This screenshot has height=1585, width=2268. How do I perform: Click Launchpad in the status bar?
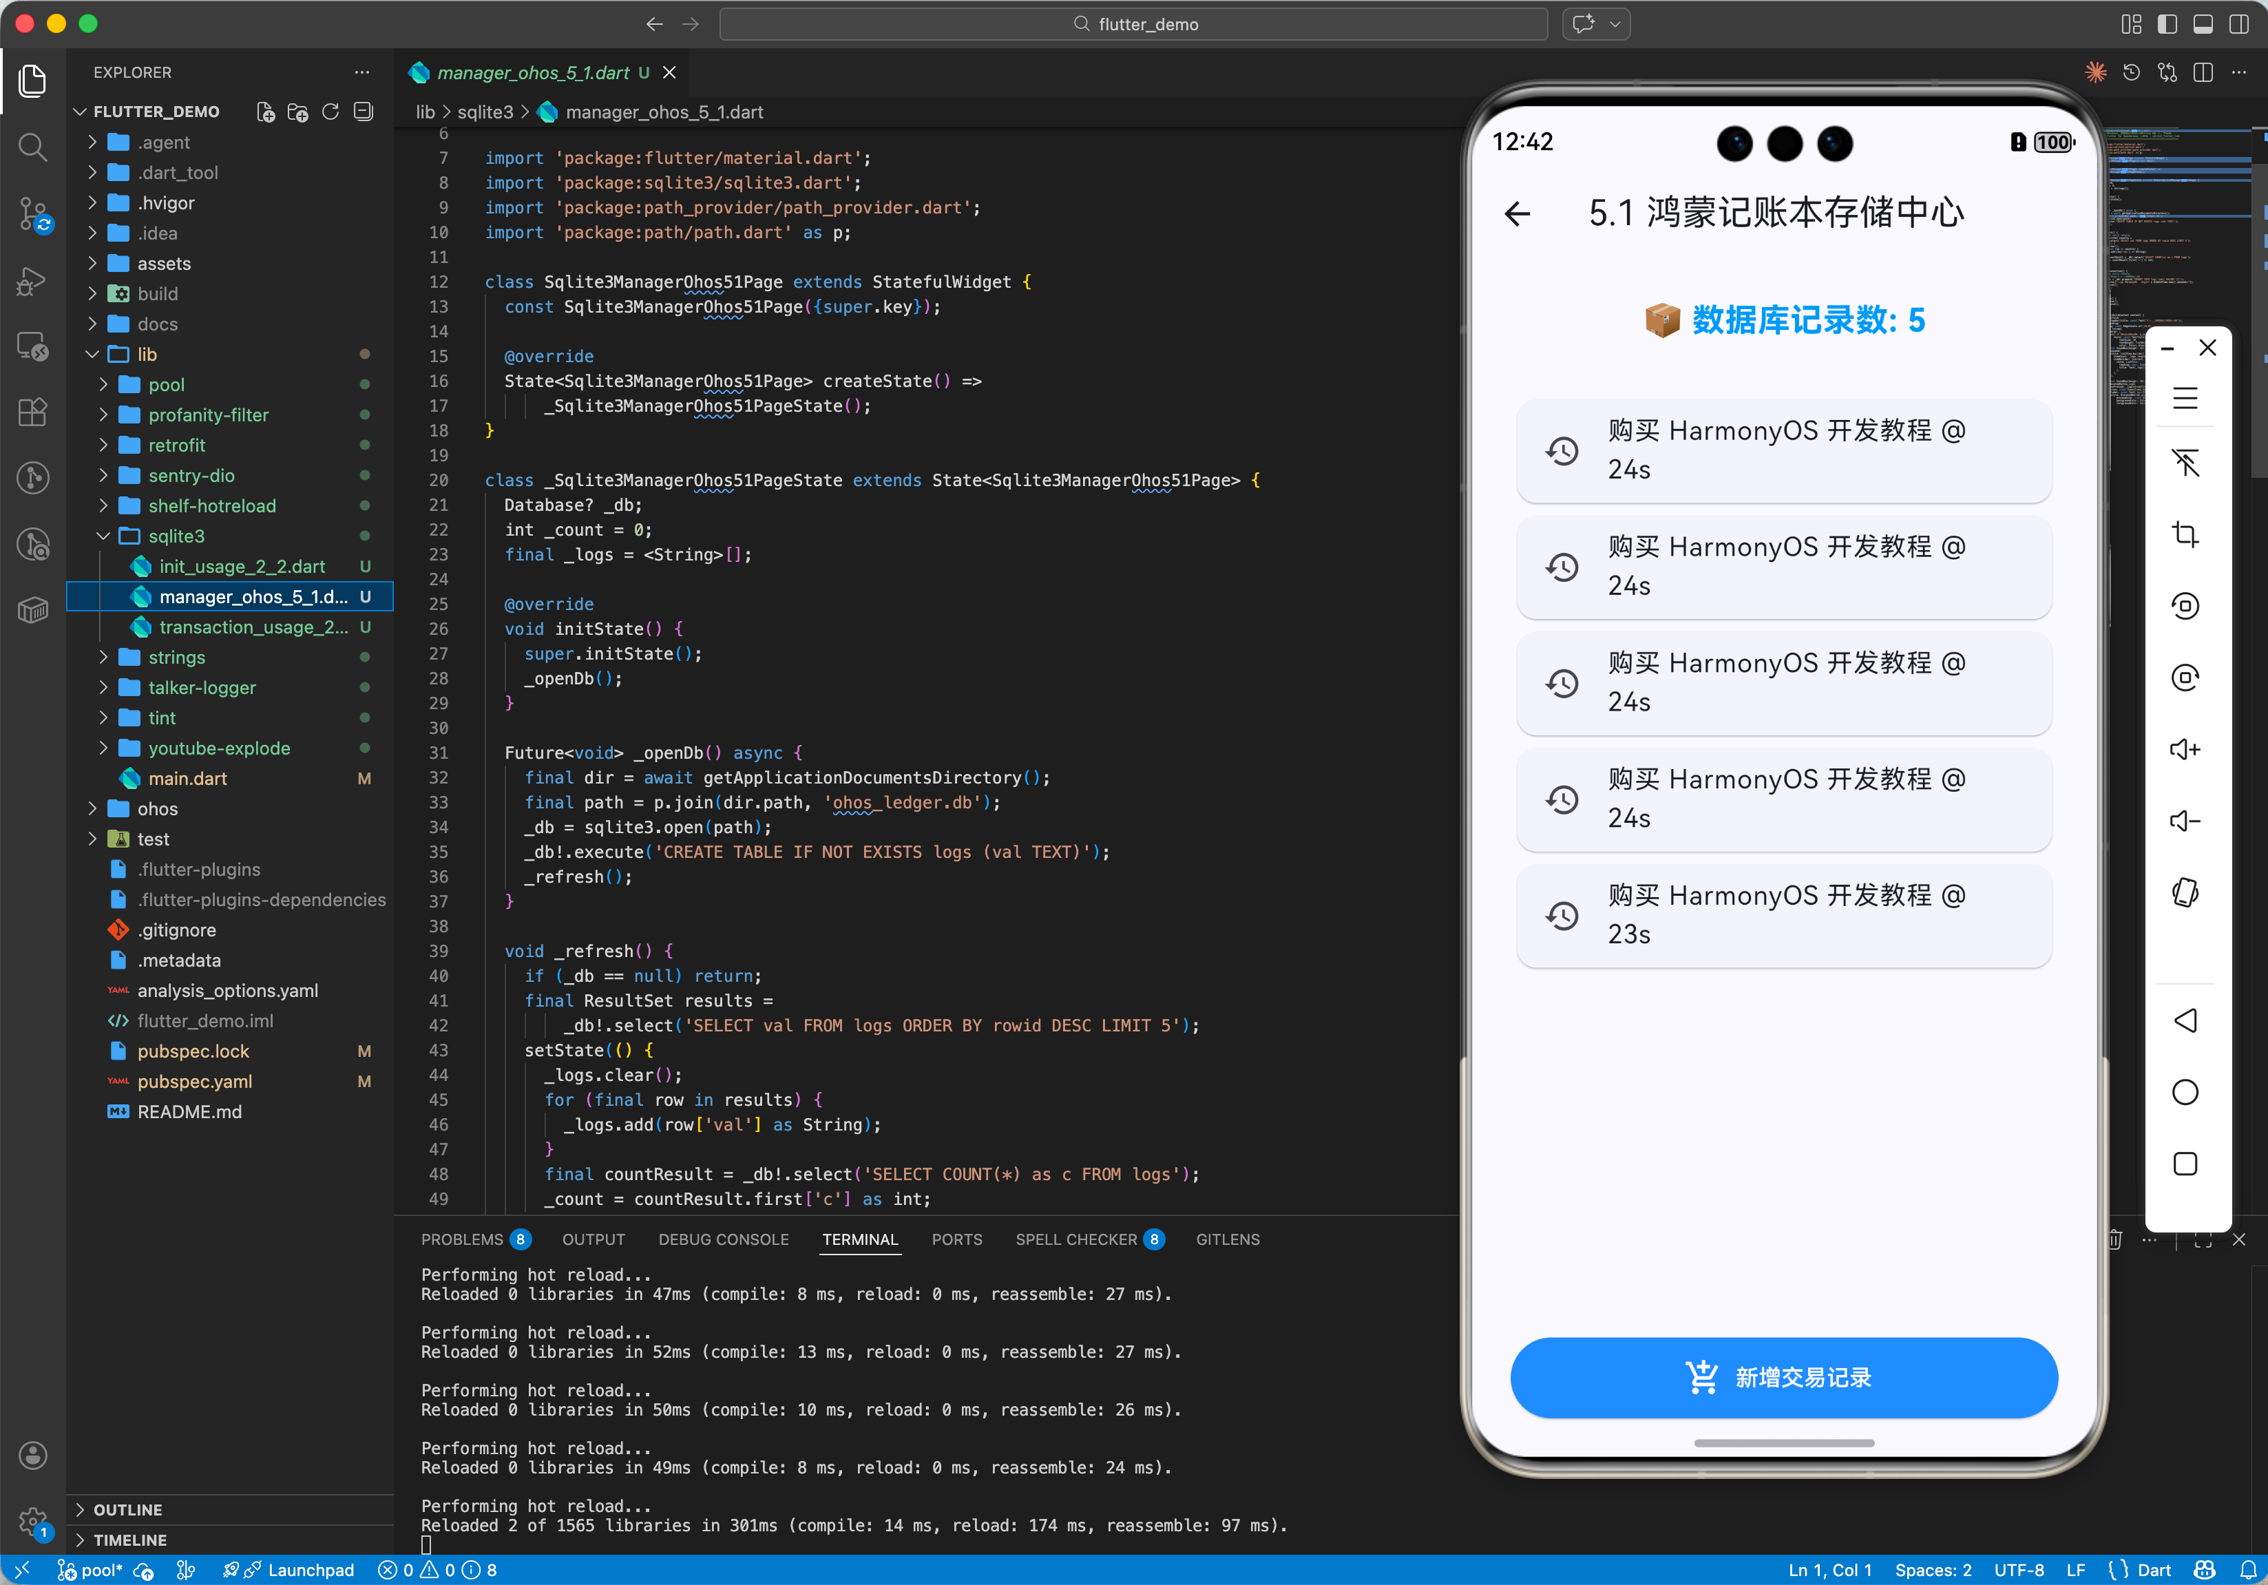310,1569
